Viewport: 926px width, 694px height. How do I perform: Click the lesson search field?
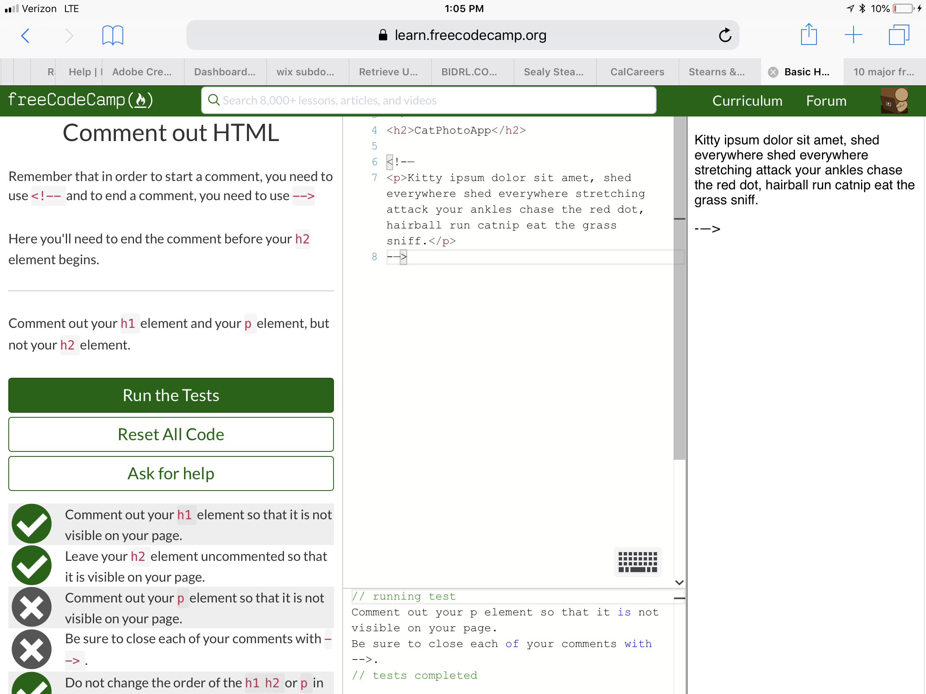click(x=428, y=100)
